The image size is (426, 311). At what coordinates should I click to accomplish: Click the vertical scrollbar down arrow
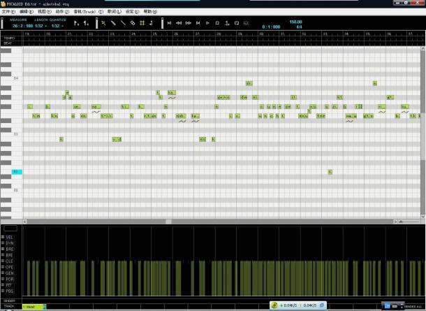tap(423, 217)
